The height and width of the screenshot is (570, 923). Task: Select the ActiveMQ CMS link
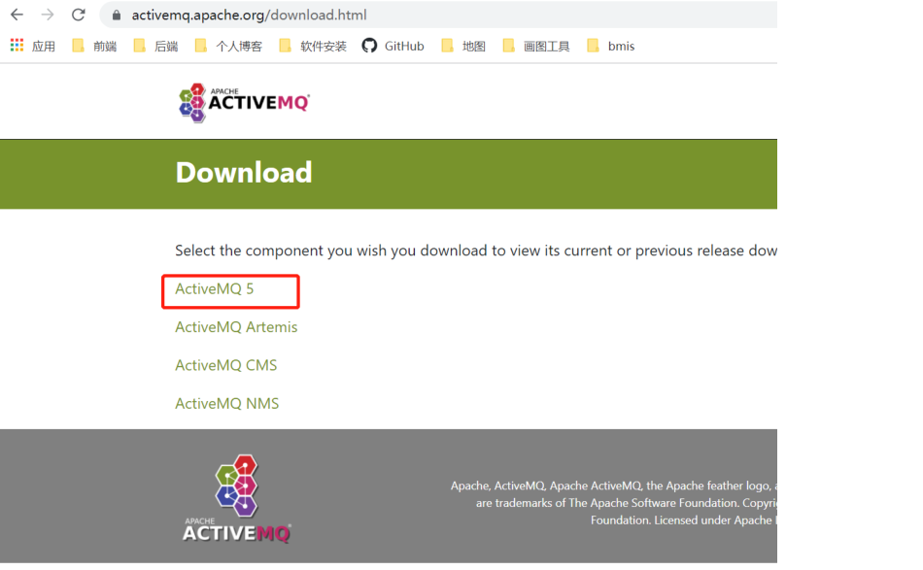pyautogui.click(x=225, y=365)
